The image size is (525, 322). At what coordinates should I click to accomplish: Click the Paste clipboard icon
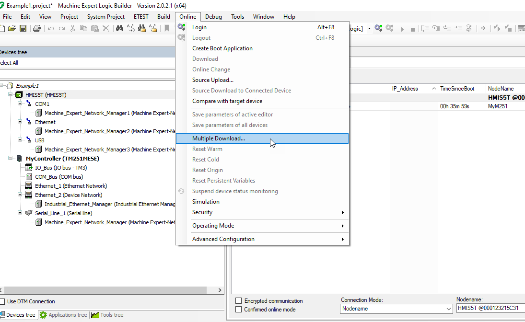[x=95, y=28]
